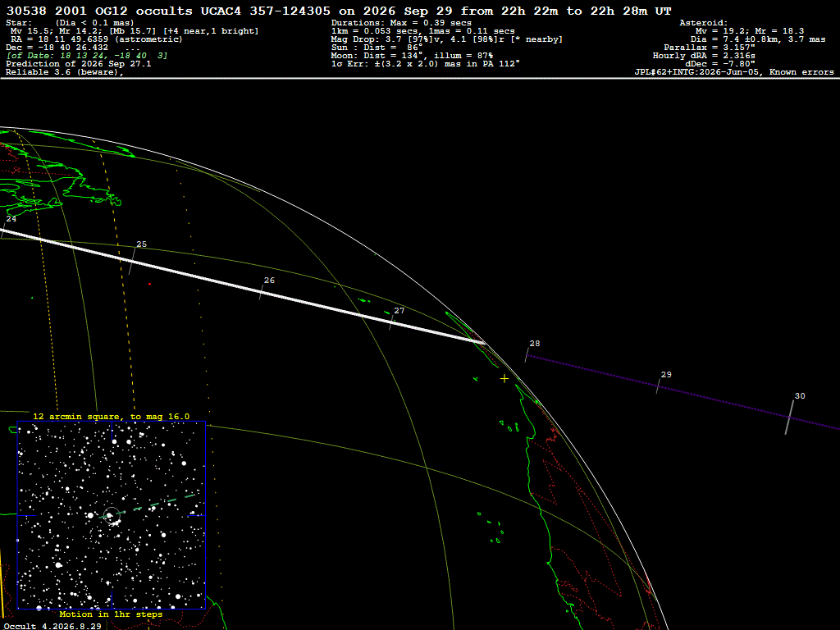Click the title line with asteroid name
The image size is (840, 630).
(339, 11)
